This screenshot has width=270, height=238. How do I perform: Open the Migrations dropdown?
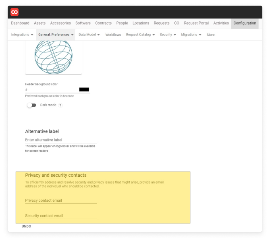[x=191, y=35]
